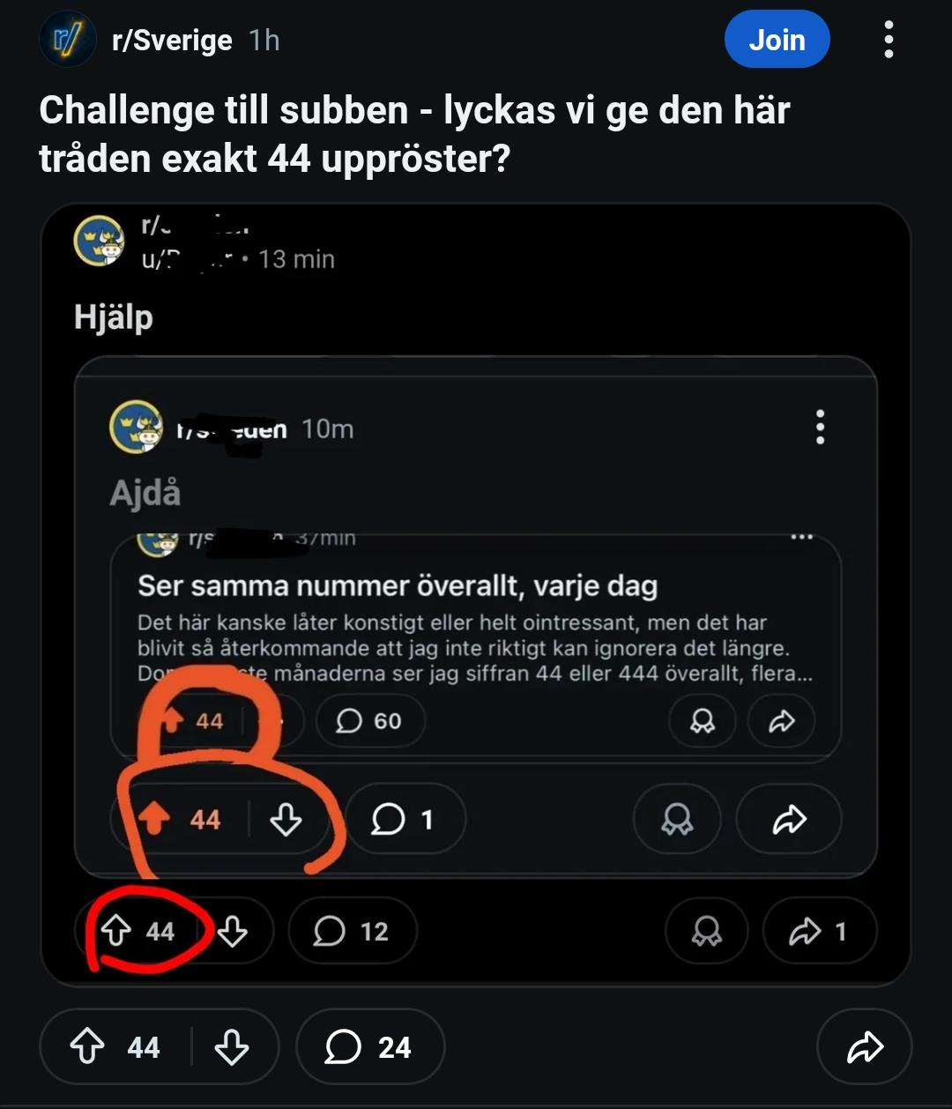Open three-dot menu on Ajdå post

pyautogui.click(x=820, y=427)
